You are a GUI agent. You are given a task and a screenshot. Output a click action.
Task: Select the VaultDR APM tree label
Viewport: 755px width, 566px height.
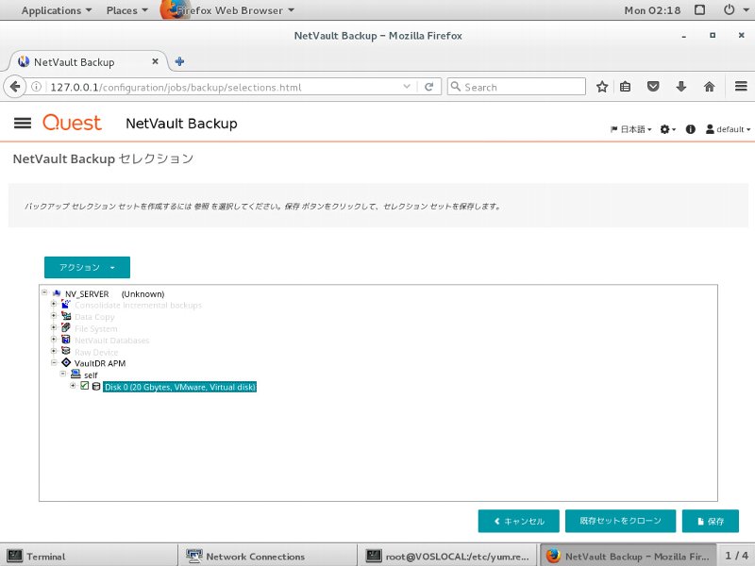coord(100,363)
